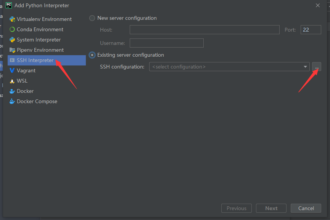
Task: Click the Docker whale icon
Action: [x=12, y=91]
